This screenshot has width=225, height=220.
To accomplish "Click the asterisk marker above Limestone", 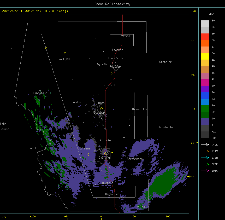I will click(x=40, y=90).
